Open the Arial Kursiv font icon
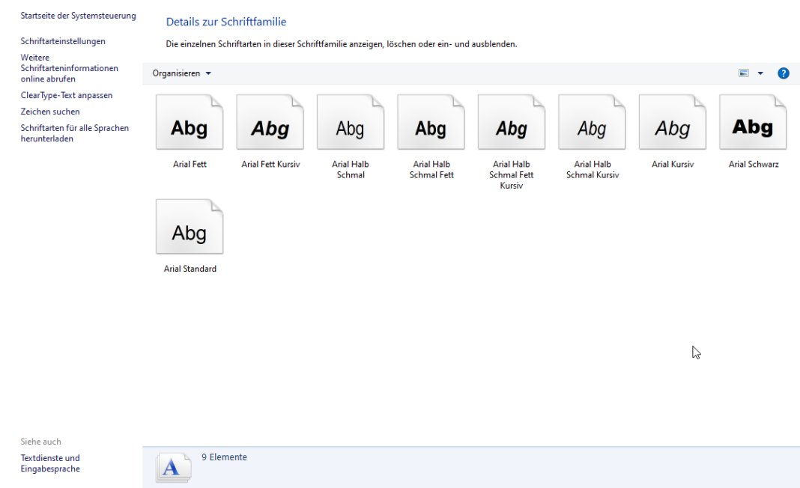Viewport: 800px width, 488px height. [x=672, y=121]
